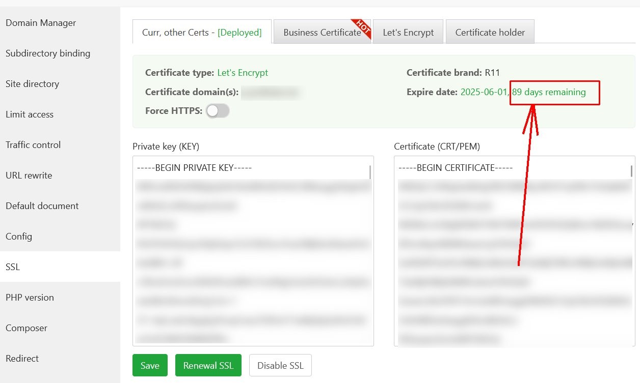Open Traffic control settings

(33, 145)
